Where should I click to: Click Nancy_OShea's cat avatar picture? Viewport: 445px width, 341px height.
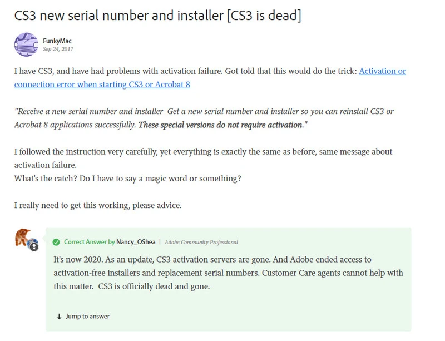[24, 238]
